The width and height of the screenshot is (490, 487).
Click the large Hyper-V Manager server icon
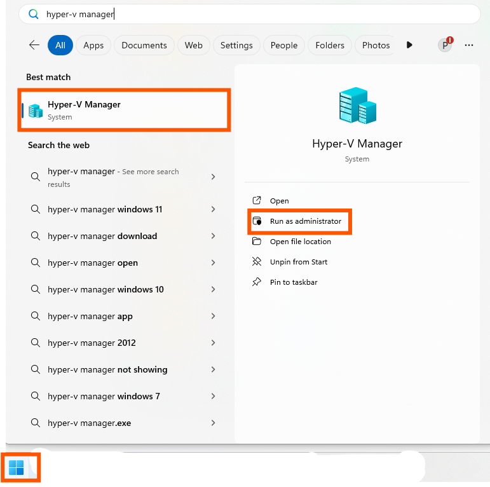tap(357, 106)
